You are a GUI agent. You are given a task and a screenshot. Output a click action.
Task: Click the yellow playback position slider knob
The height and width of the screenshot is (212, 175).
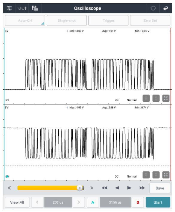[x=80, y=188]
